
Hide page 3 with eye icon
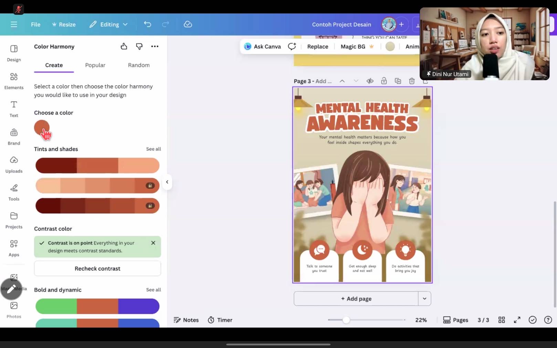(x=370, y=81)
